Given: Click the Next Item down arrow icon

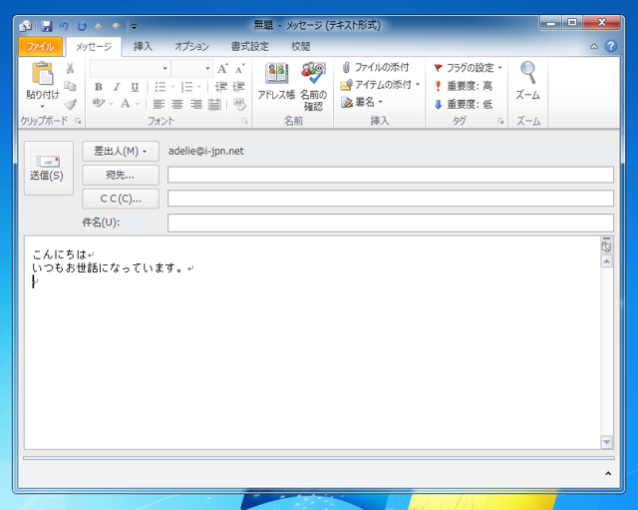Looking at the screenshot, I should pos(116,27).
